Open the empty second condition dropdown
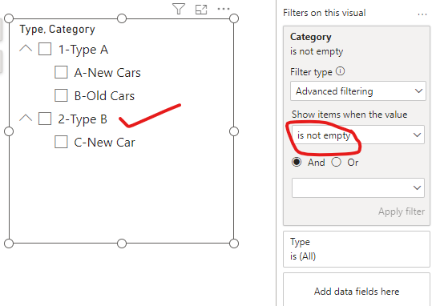Screen dimensions: 436x306 [358, 188]
